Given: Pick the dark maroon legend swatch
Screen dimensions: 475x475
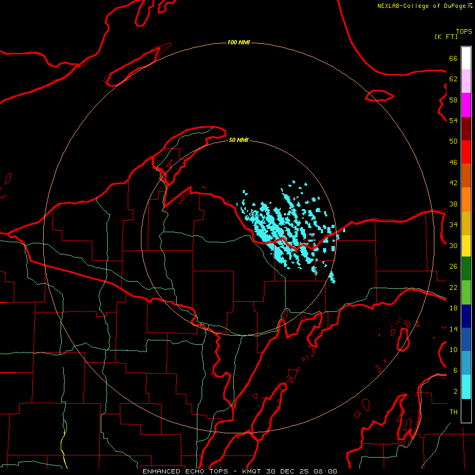Looking at the screenshot, I should pos(466,129).
